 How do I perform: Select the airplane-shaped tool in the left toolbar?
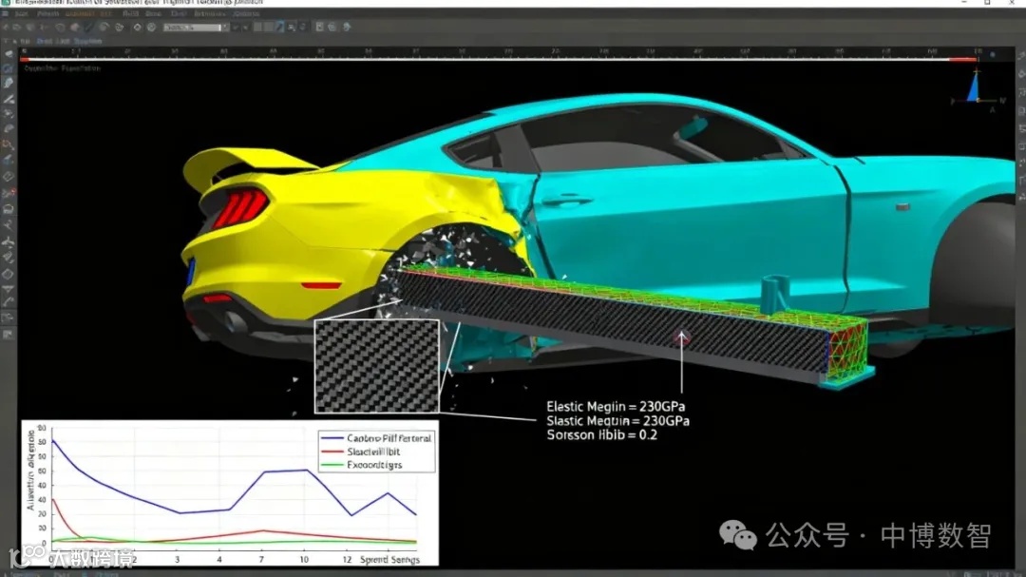click(x=9, y=241)
